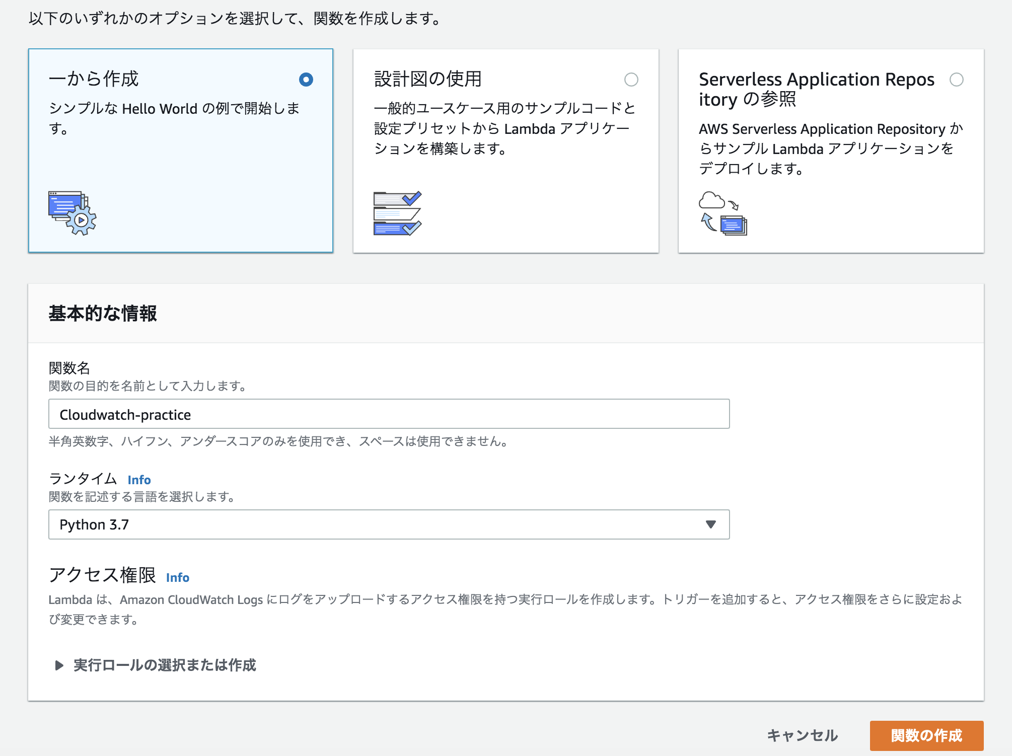Select the 設計図の使用 radio button
1012x756 pixels.
point(632,80)
